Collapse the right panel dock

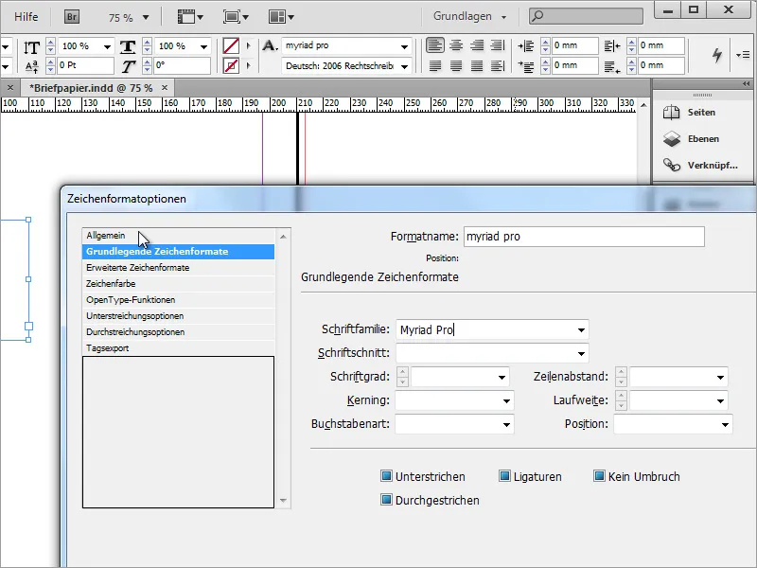pyautogui.click(x=746, y=83)
